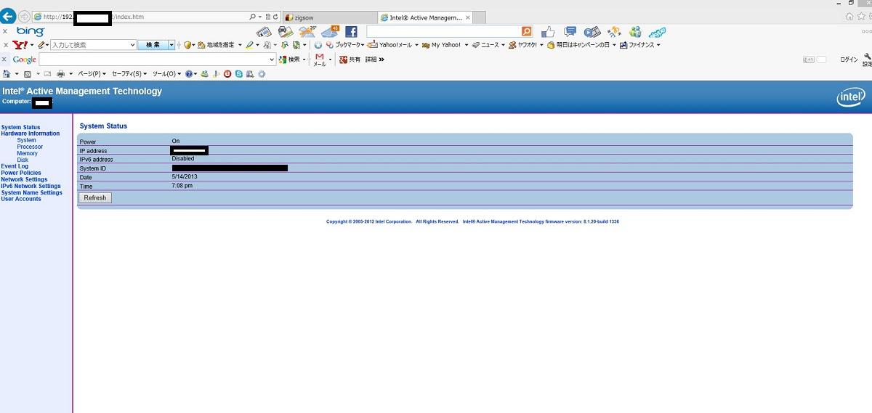The image size is (872, 413).
Task: Click the Home icon in command bar
Action: click(x=7, y=73)
